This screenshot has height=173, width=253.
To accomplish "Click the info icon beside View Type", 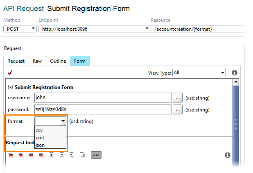I will pyautogui.click(x=234, y=73).
